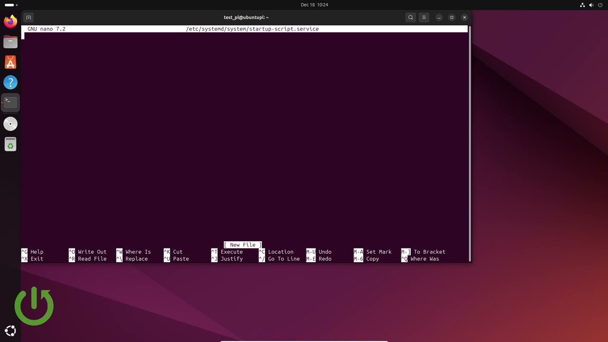The height and width of the screenshot is (342, 608).
Task: Open the terminal hamburger menu
Action: [x=424, y=18]
